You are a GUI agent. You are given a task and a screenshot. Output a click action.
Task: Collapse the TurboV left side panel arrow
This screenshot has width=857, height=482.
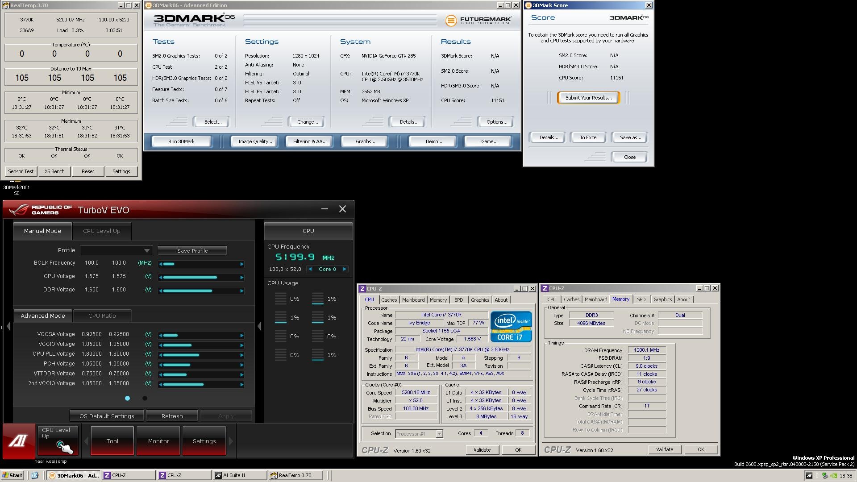[8, 327]
